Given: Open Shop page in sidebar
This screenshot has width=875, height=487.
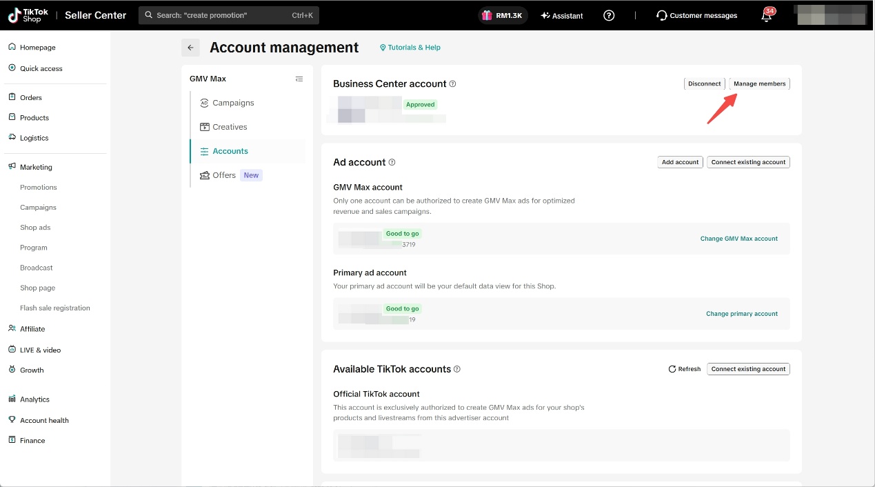Looking at the screenshot, I should coord(38,288).
